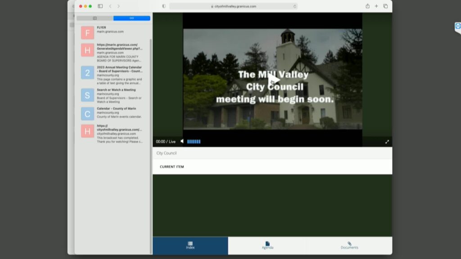This screenshot has height=259, width=461.
Task: Click the privacy shield icon
Action: pos(164,6)
